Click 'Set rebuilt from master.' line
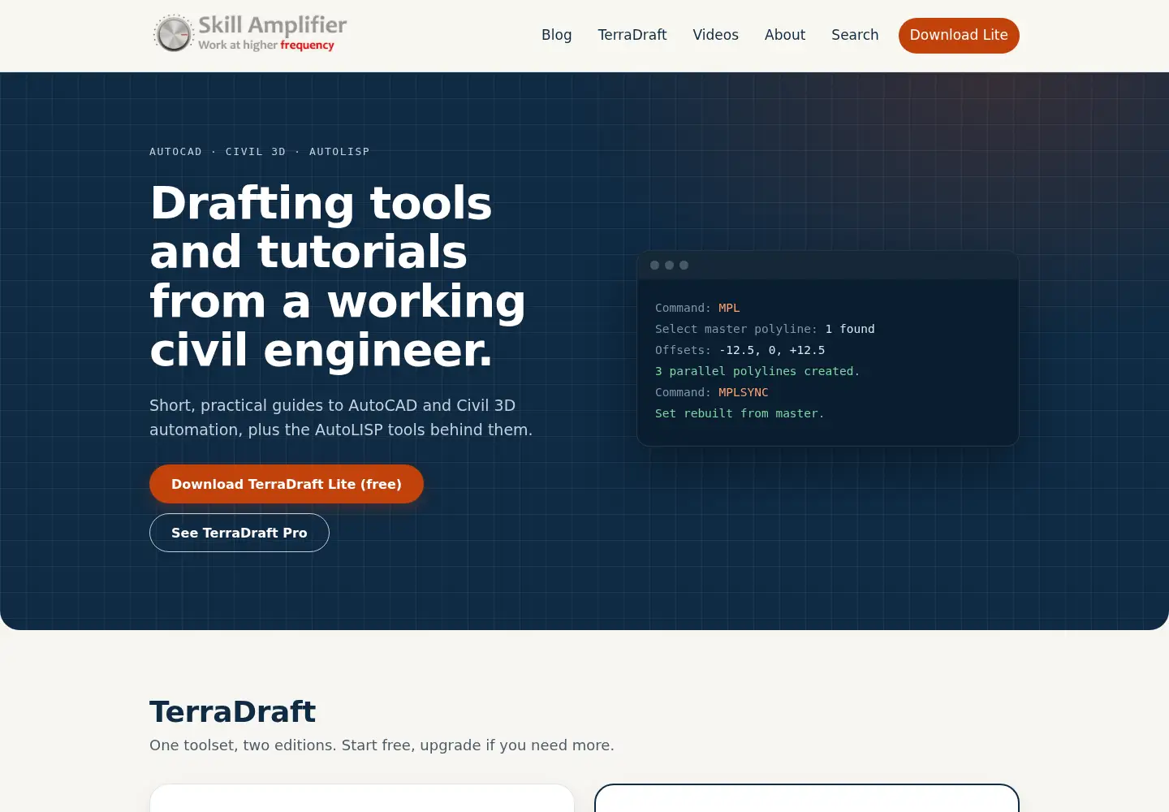The image size is (1169, 812). click(x=740, y=413)
